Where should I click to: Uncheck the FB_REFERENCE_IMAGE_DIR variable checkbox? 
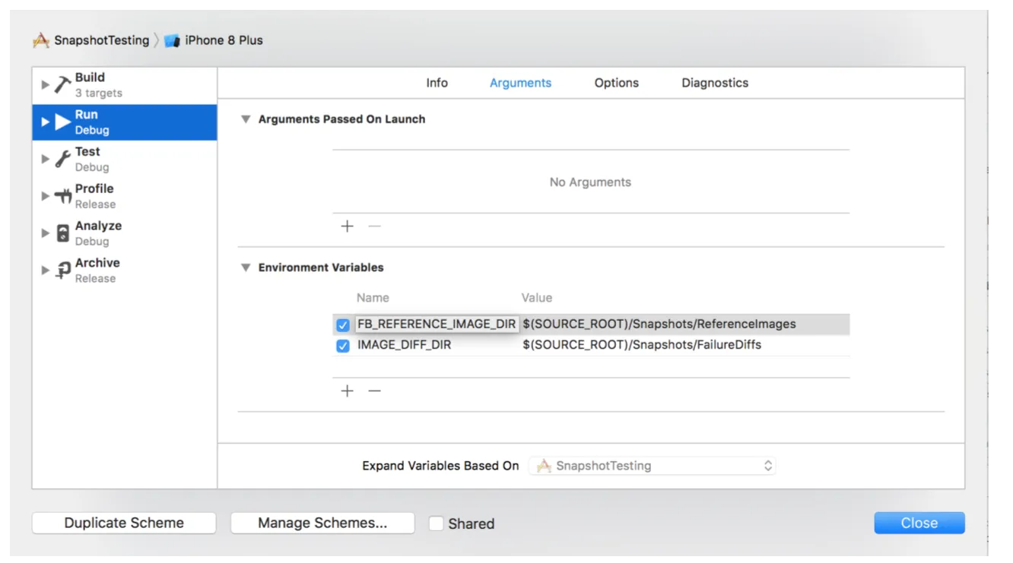point(343,325)
